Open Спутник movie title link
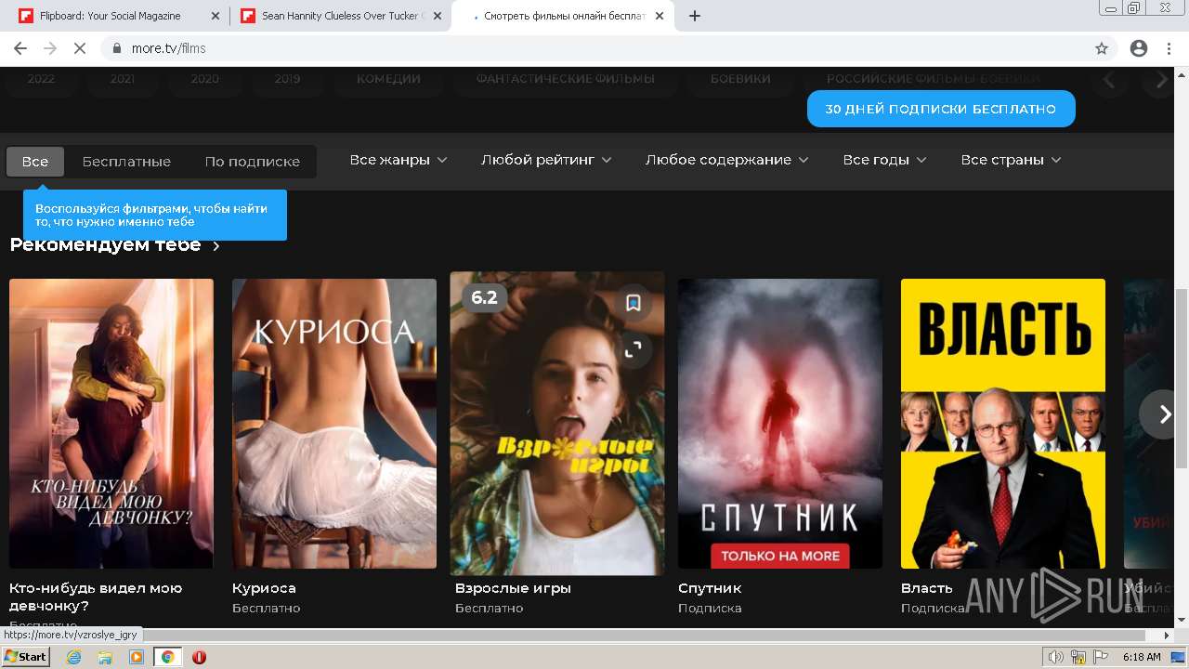Screen dimensions: 1189x669 710,588
